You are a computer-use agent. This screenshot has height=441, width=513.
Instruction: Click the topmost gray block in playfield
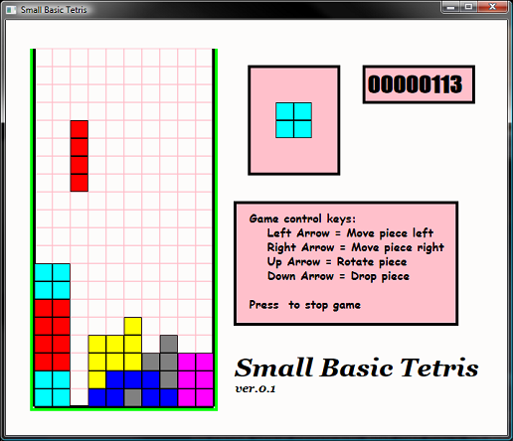point(169,344)
